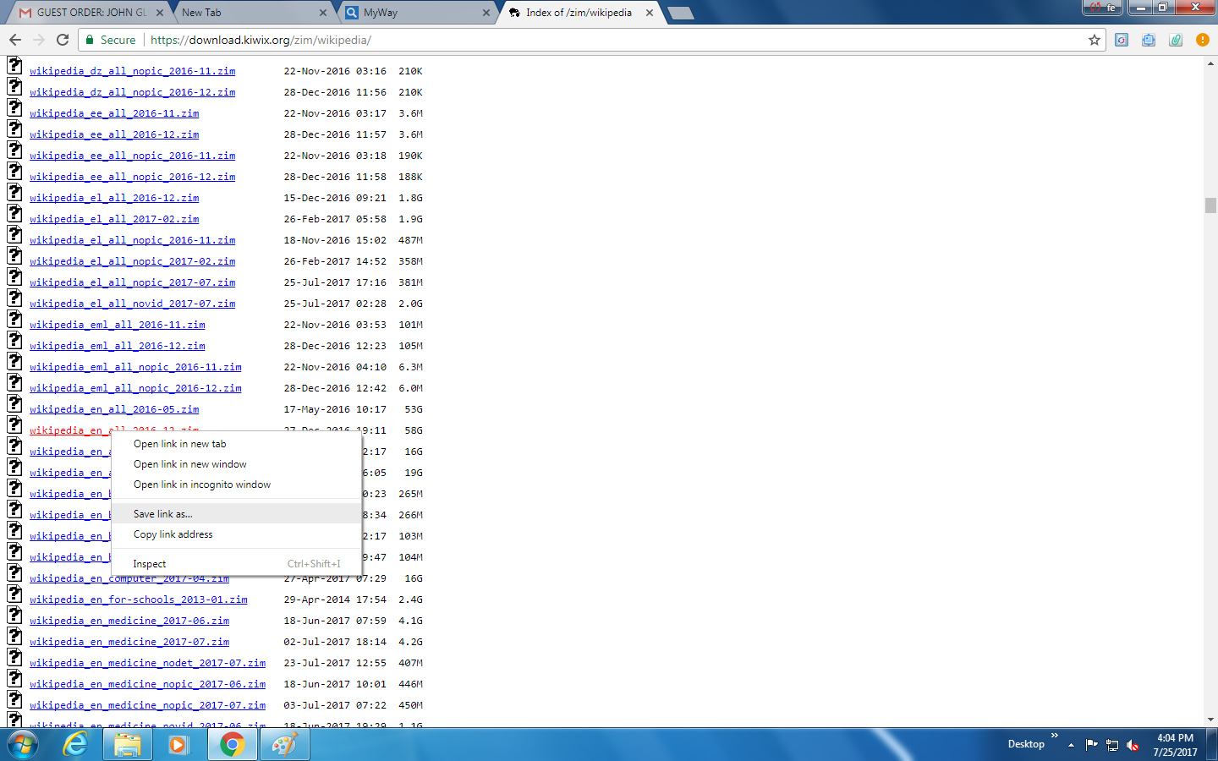
Task: Select Save link as... from context menu
Action: (x=237, y=514)
